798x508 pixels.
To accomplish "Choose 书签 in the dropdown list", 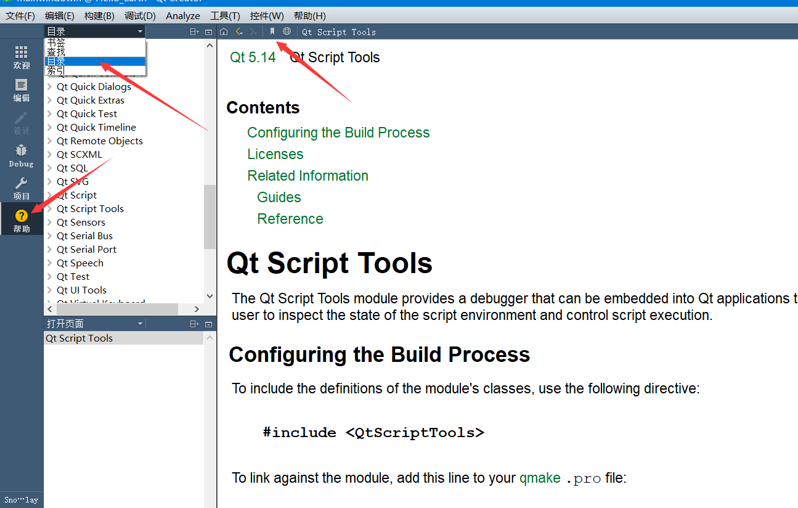I will tap(95, 43).
